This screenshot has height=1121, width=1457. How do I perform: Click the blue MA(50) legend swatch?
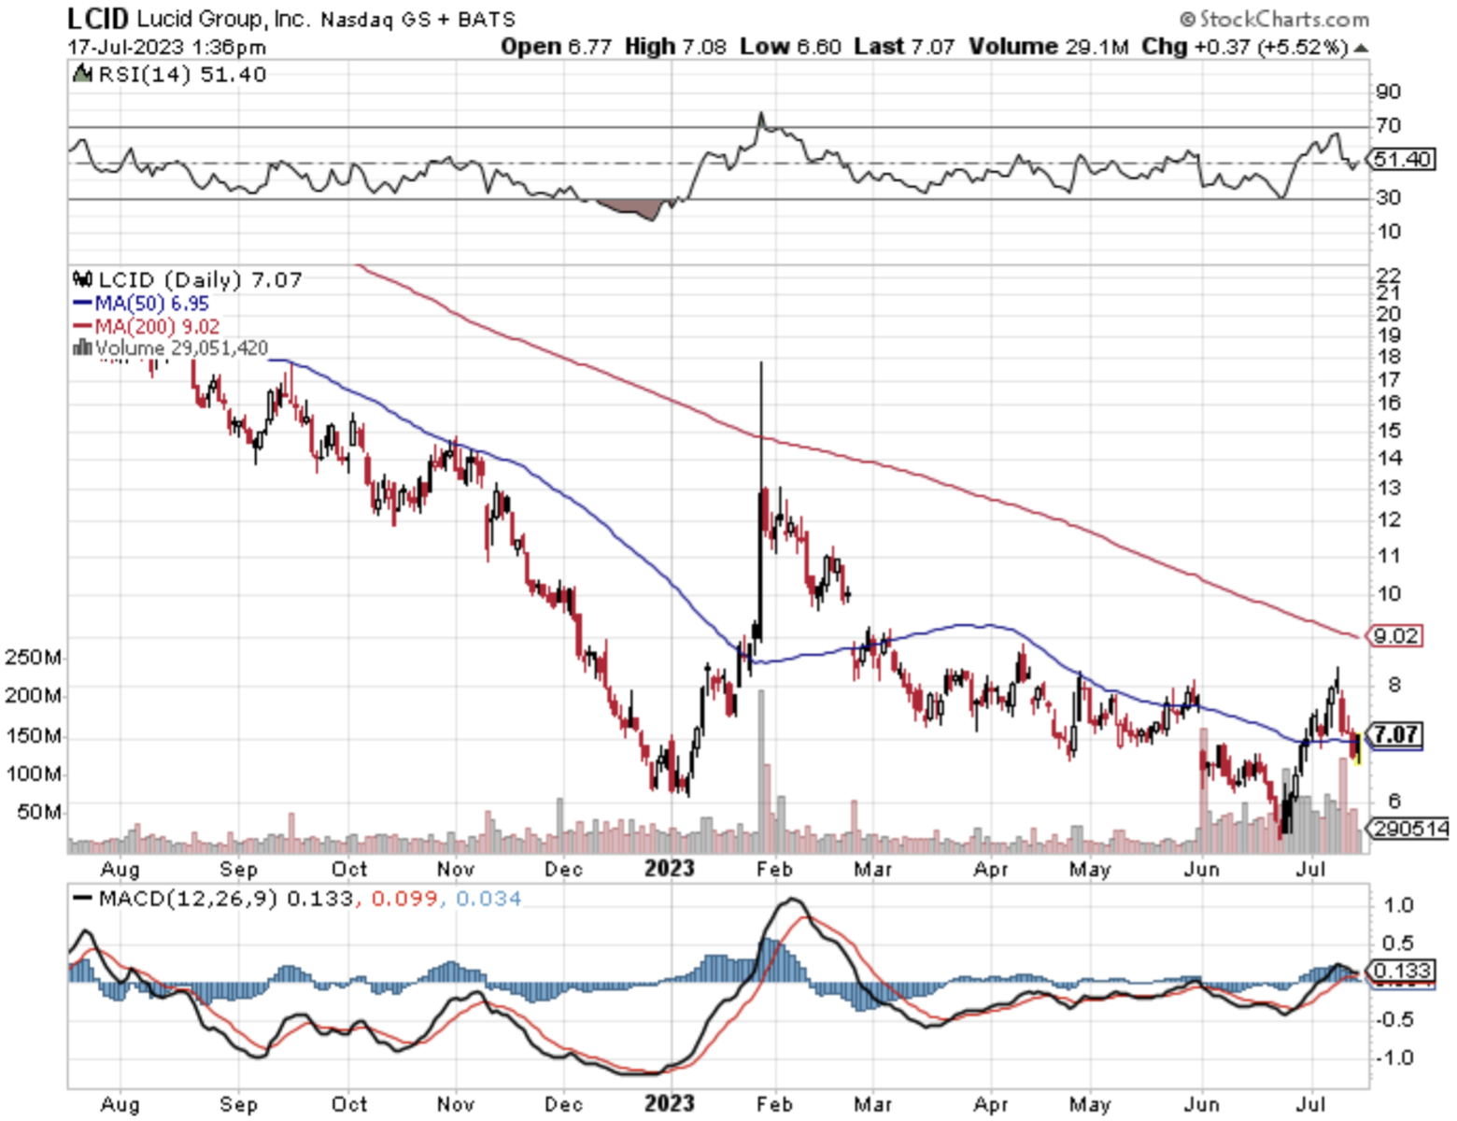pos(82,304)
